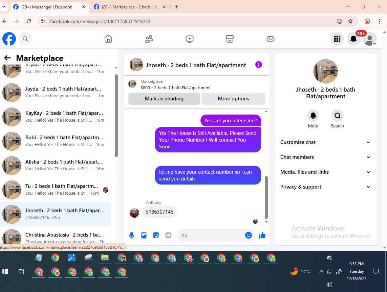View site information icon in address bar
The height and width of the screenshot is (292, 387).
43,21
